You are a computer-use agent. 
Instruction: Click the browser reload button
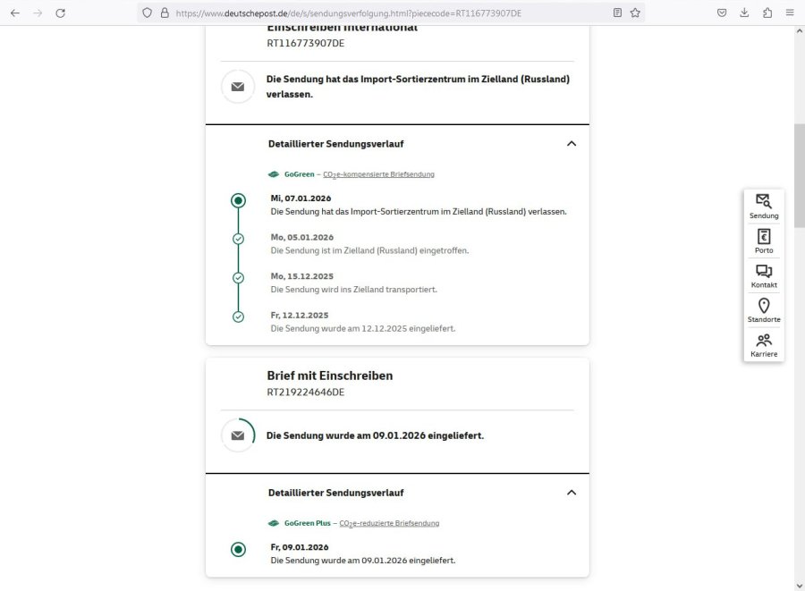point(60,13)
